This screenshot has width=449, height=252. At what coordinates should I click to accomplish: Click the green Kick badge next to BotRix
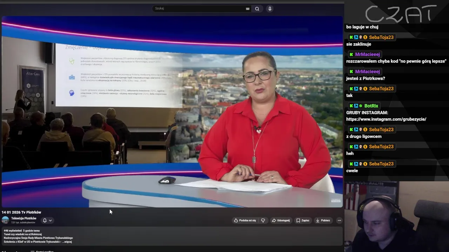pyautogui.click(x=351, y=106)
